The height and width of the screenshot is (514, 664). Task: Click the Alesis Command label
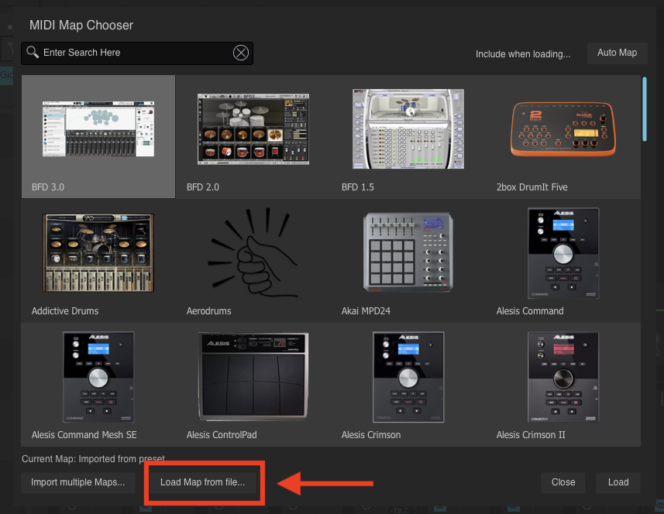pos(530,311)
